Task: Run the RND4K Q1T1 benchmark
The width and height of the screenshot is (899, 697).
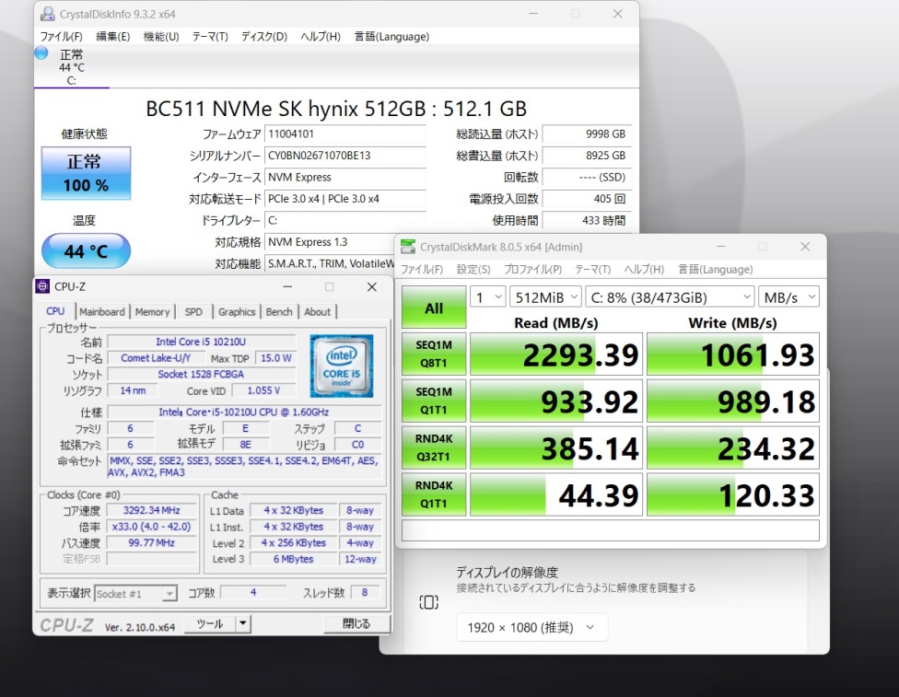Action: 434,494
